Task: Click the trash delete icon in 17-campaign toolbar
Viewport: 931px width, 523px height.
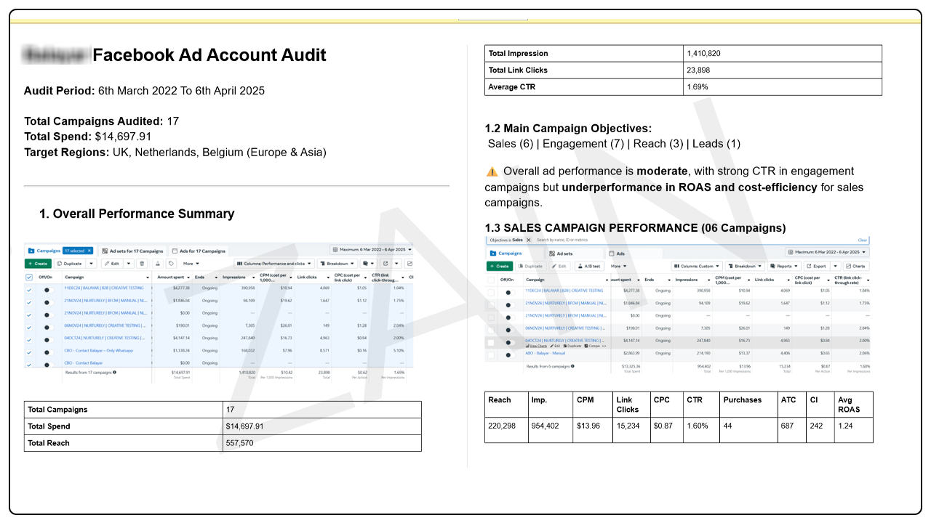Action: click(x=142, y=264)
